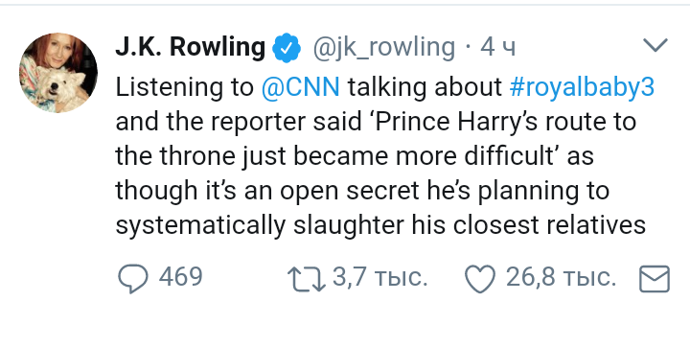The width and height of the screenshot is (690, 348).
Task: Retweet using the retweet arrows icon
Action: click(307, 280)
